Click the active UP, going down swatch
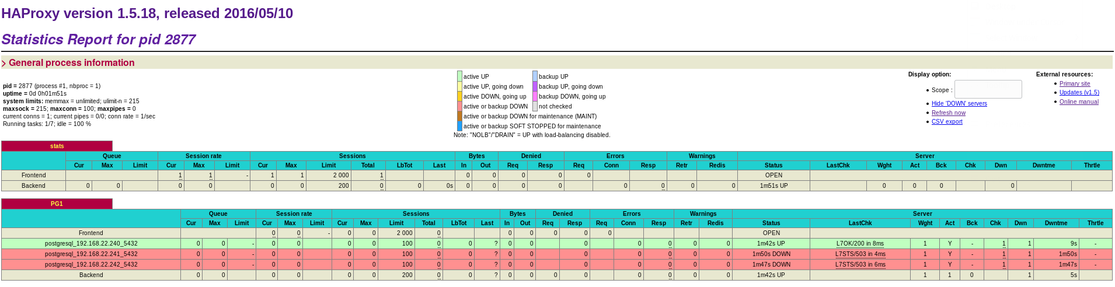1115x287 pixels. tap(459, 86)
